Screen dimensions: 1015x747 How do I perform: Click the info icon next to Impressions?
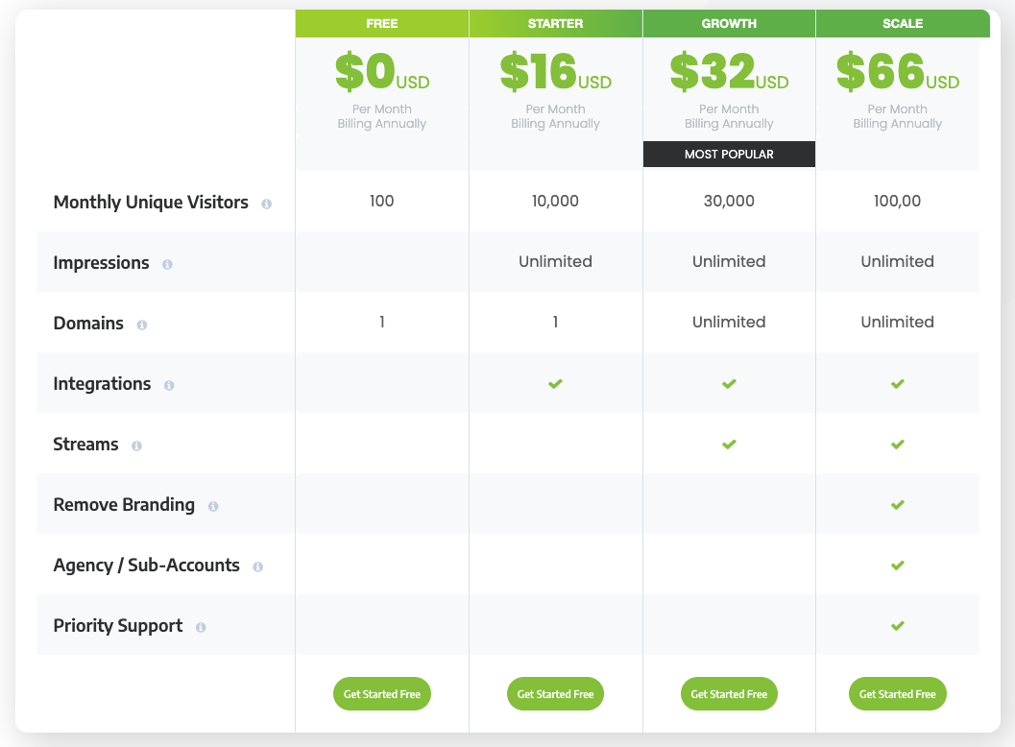[x=167, y=264]
